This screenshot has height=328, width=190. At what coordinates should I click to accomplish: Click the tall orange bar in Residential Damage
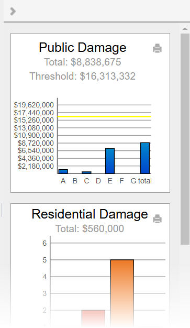[x=122, y=293]
